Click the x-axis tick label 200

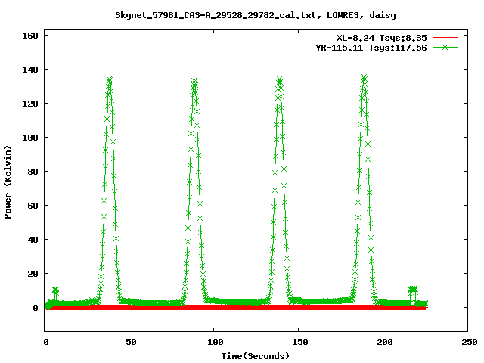click(x=385, y=342)
